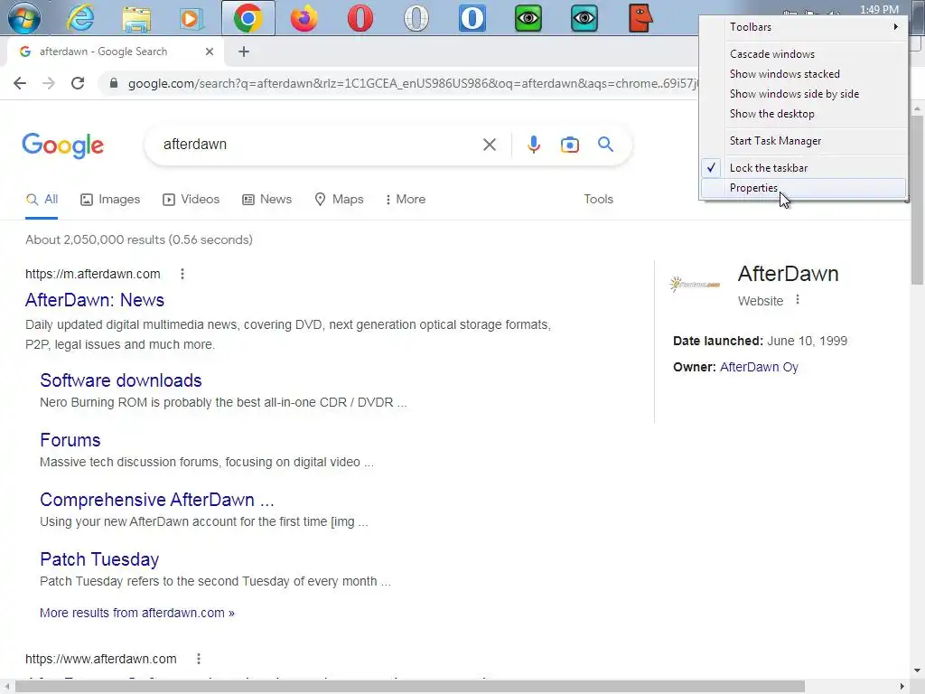The image size is (925, 694).
Task: Open the Comprehensive AfterDawn ... link
Action: [157, 500]
